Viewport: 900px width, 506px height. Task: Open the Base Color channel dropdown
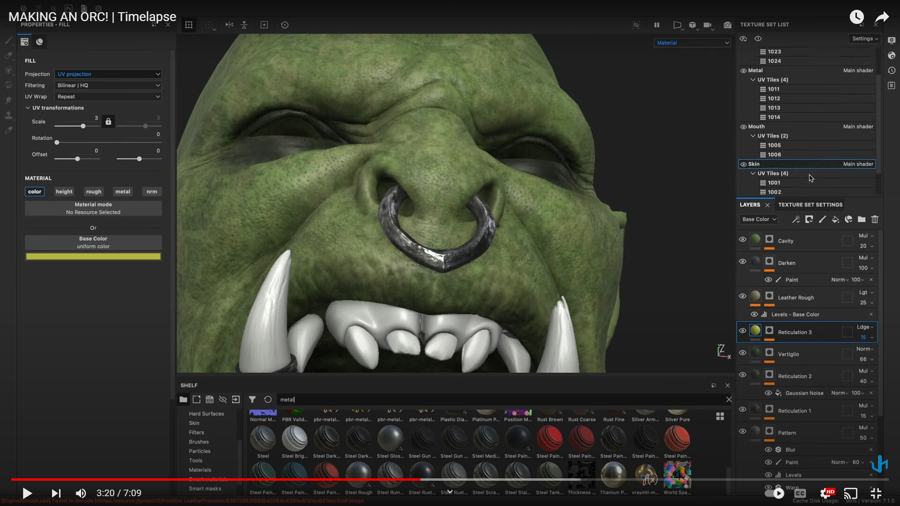click(759, 219)
